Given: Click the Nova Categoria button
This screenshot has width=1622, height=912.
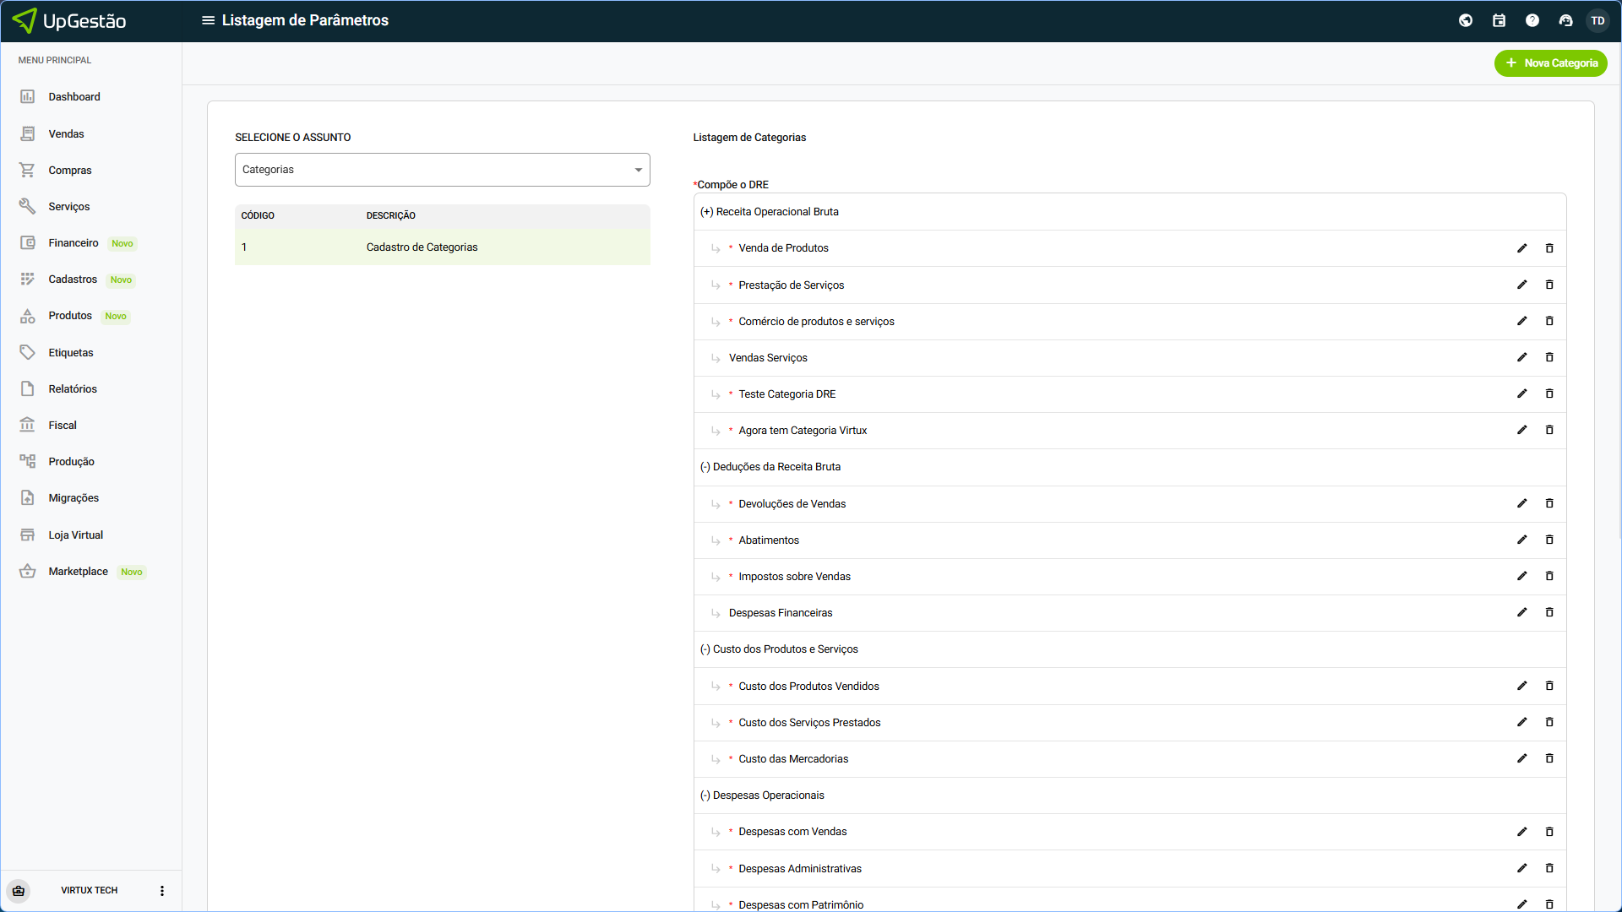Looking at the screenshot, I should coord(1550,63).
